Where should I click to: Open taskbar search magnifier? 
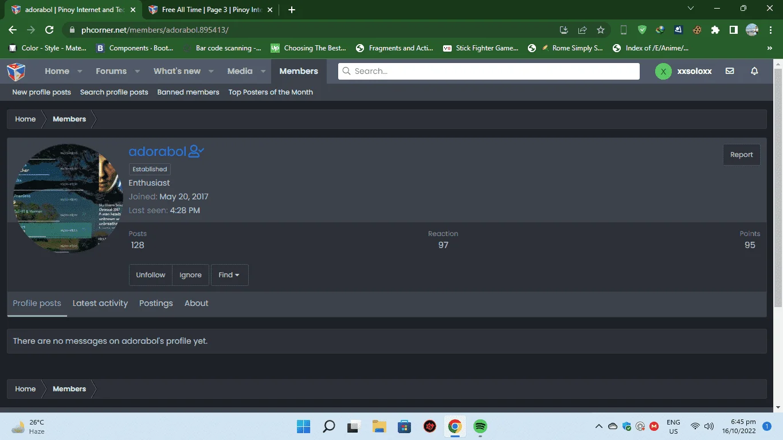328,426
